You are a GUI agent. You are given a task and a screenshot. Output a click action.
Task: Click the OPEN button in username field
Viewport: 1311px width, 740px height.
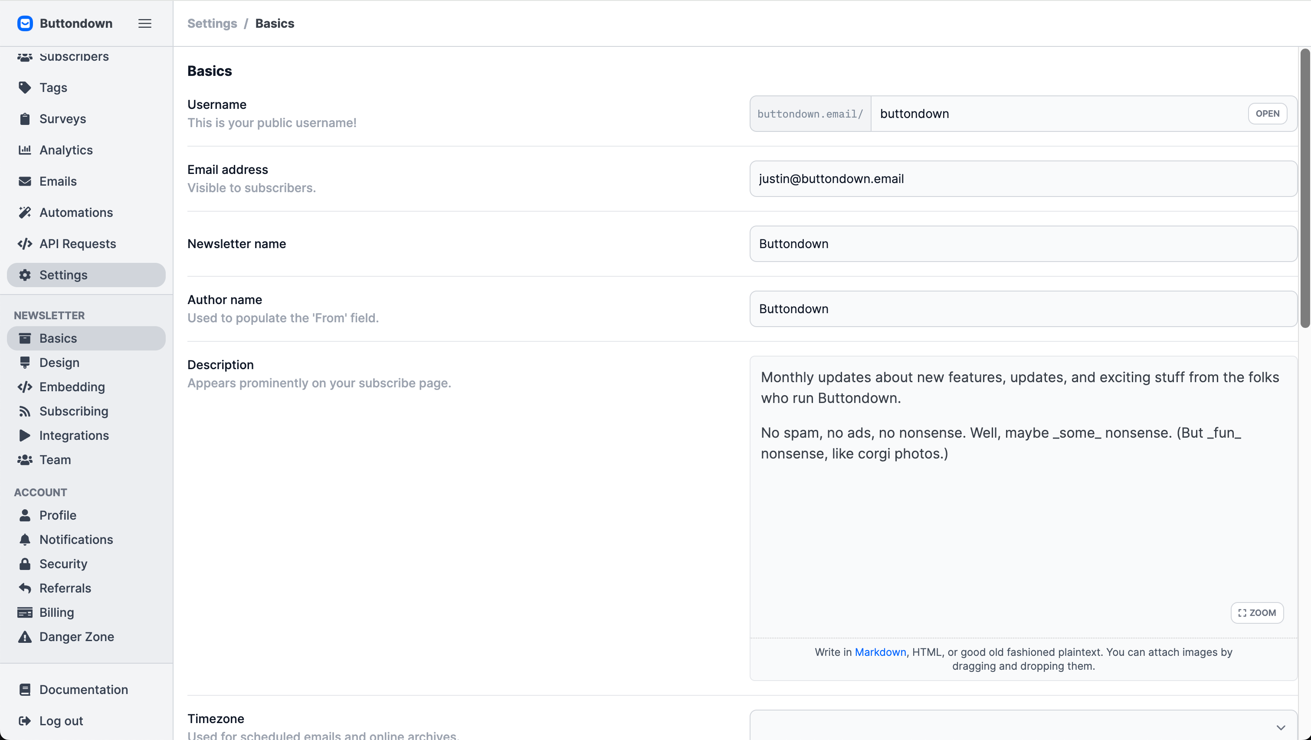coord(1267,114)
